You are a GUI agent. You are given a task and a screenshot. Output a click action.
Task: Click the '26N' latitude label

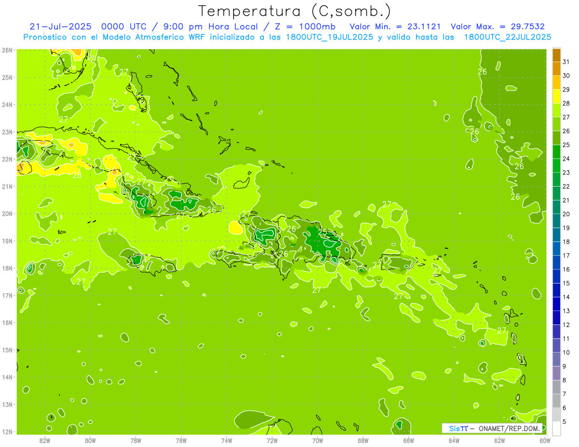tap(7, 50)
